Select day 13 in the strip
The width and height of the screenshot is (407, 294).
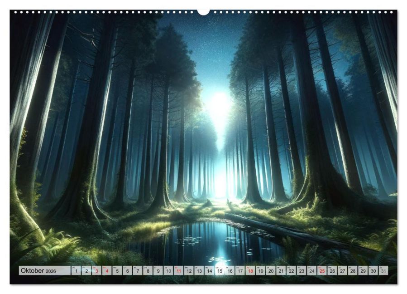(x=199, y=270)
